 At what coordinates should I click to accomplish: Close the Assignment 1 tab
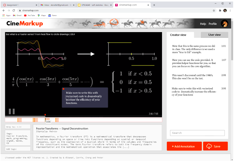36,5
